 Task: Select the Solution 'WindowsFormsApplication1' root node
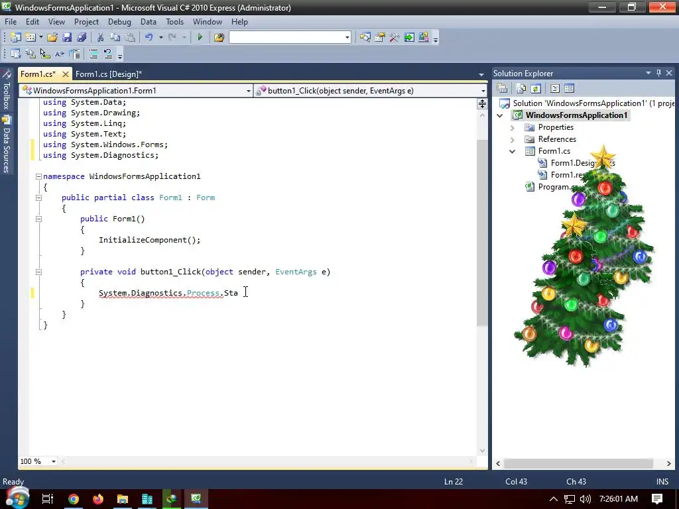[588, 103]
